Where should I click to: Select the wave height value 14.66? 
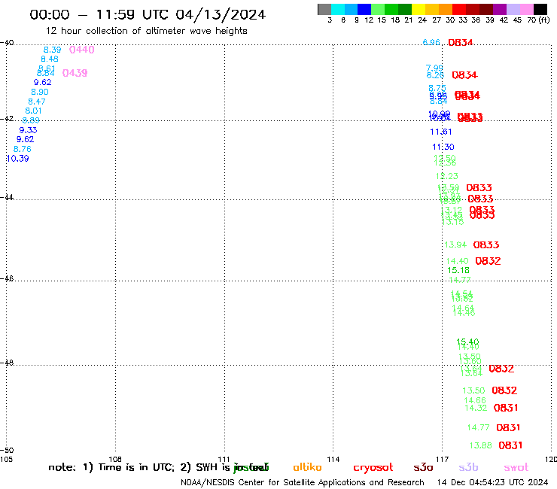tap(475, 400)
